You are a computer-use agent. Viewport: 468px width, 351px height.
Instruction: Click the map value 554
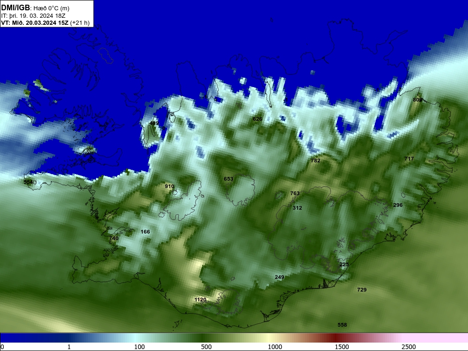[x=28, y=182]
